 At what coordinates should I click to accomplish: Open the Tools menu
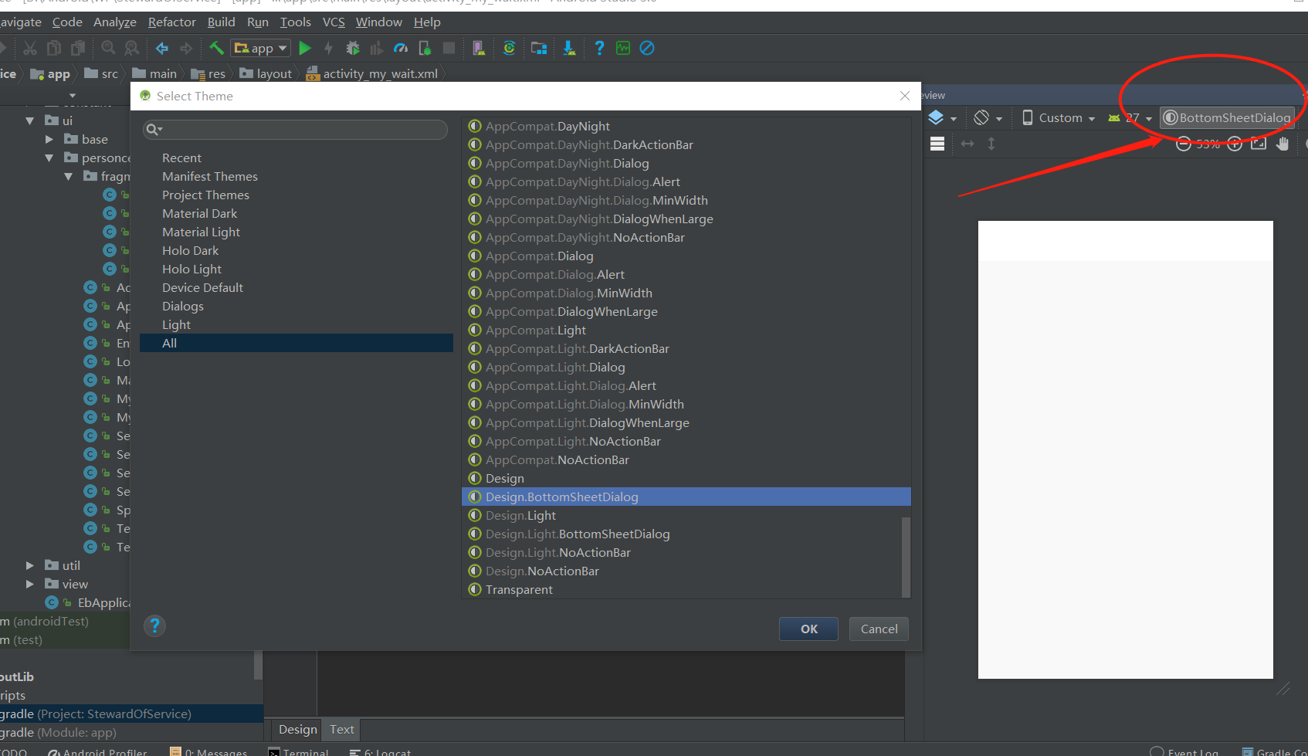tap(295, 22)
